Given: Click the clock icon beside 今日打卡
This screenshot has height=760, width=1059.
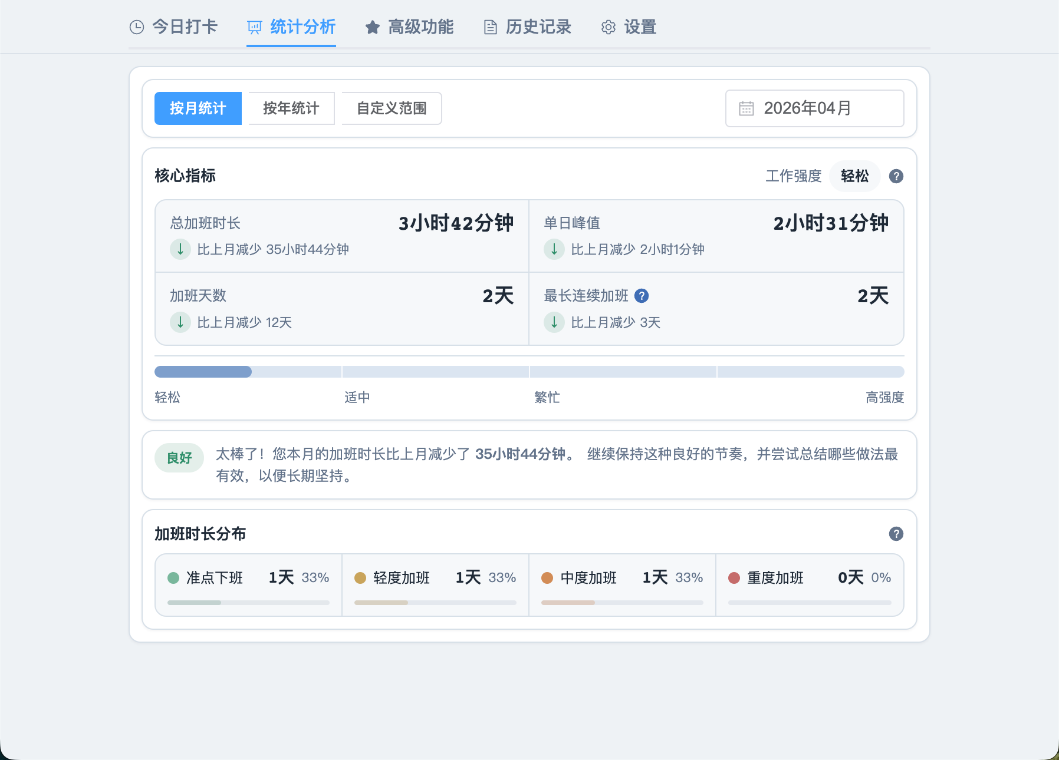Looking at the screenshot, I should (137, 27).
